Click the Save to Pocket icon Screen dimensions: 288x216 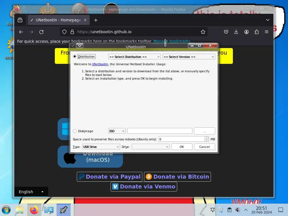click(x=226, y=32)
